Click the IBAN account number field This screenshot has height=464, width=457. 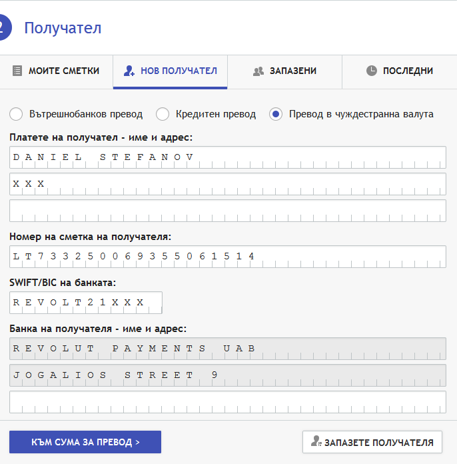click(x=228, y=257)
